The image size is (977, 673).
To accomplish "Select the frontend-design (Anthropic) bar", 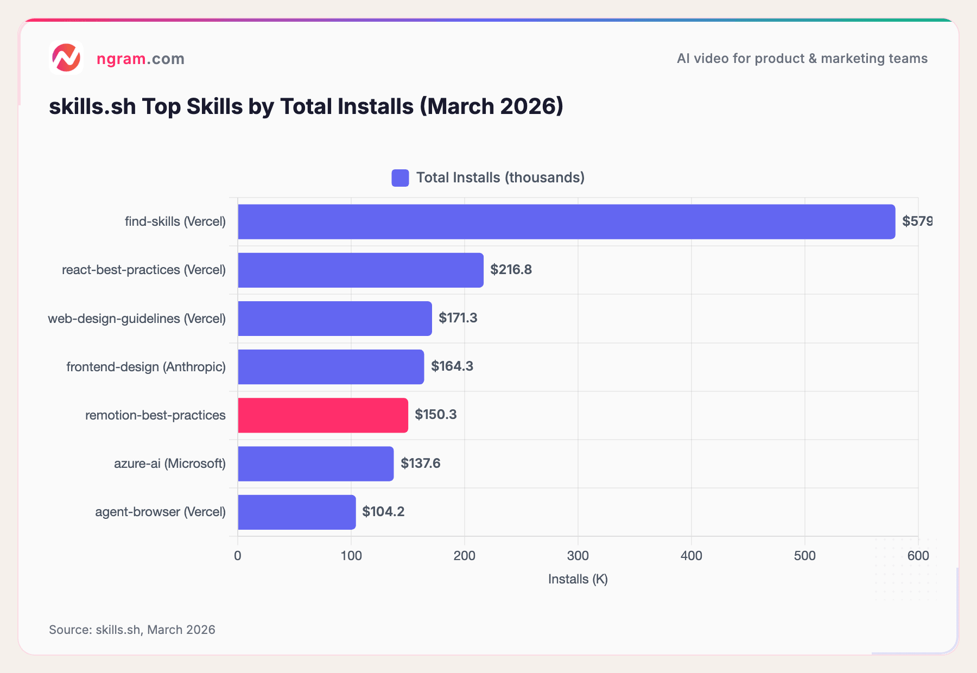I will coord(331,366).
